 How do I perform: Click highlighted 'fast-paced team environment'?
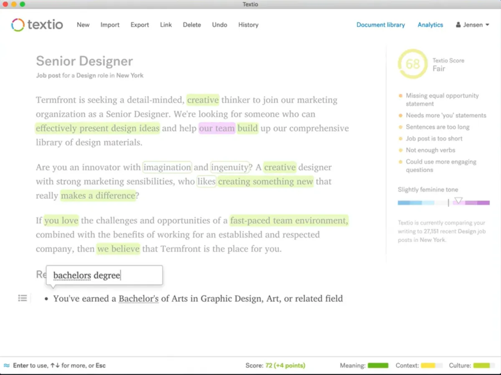[289, 220]
